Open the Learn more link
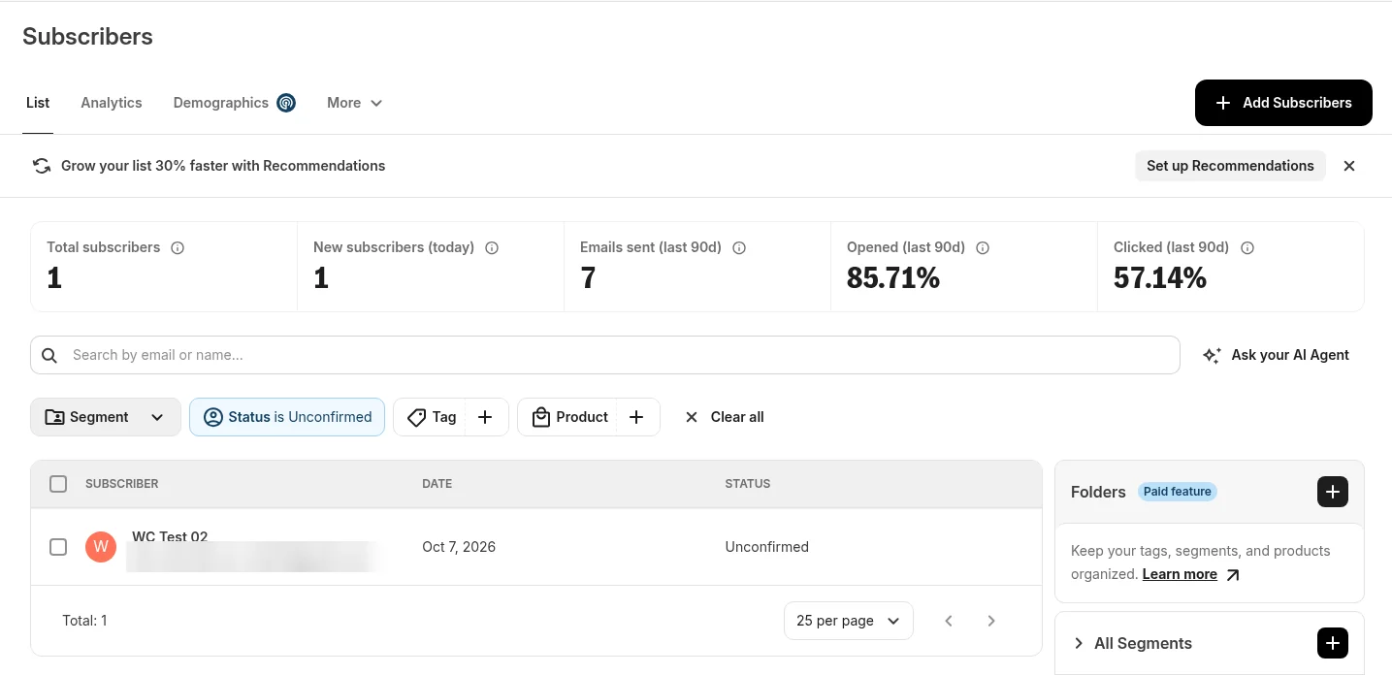The image size is (1392, 675). click(1180, 574)
